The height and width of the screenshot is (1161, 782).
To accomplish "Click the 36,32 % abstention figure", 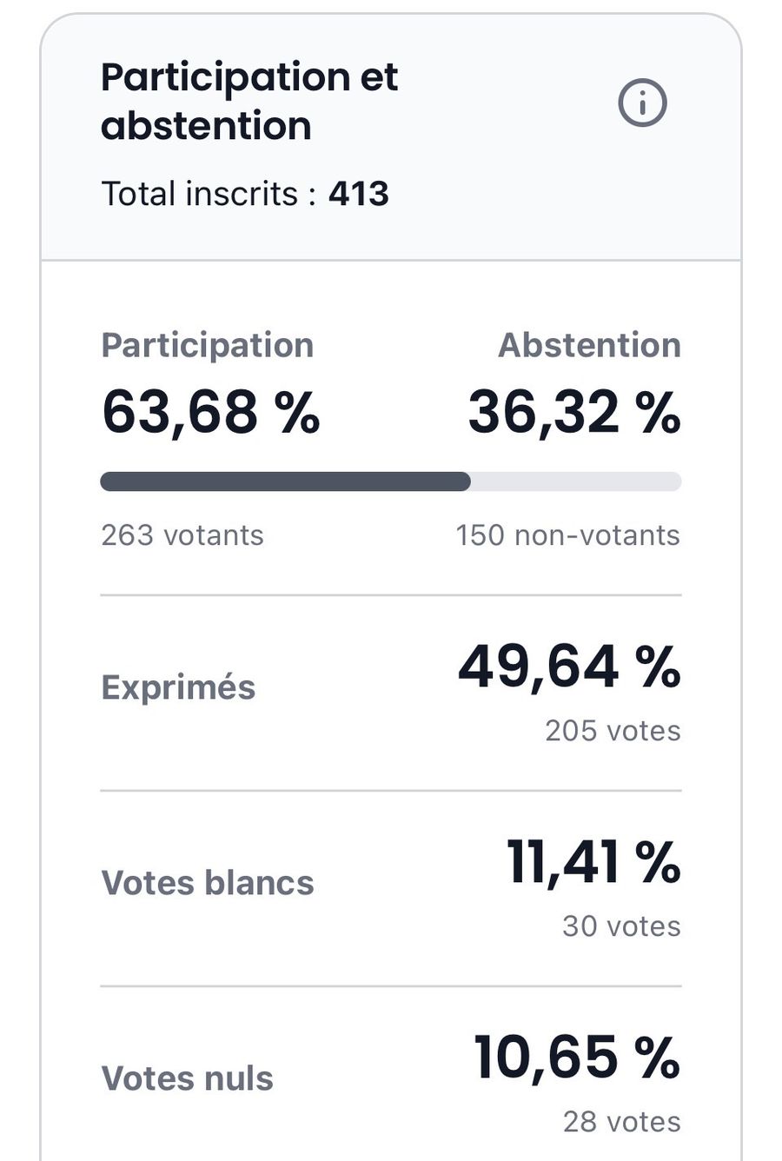I will click(x=574, y=411).
